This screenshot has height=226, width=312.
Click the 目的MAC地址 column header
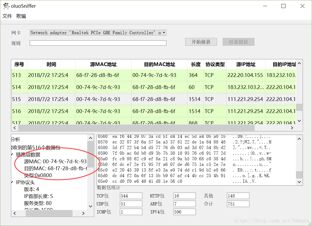(159, 64)
